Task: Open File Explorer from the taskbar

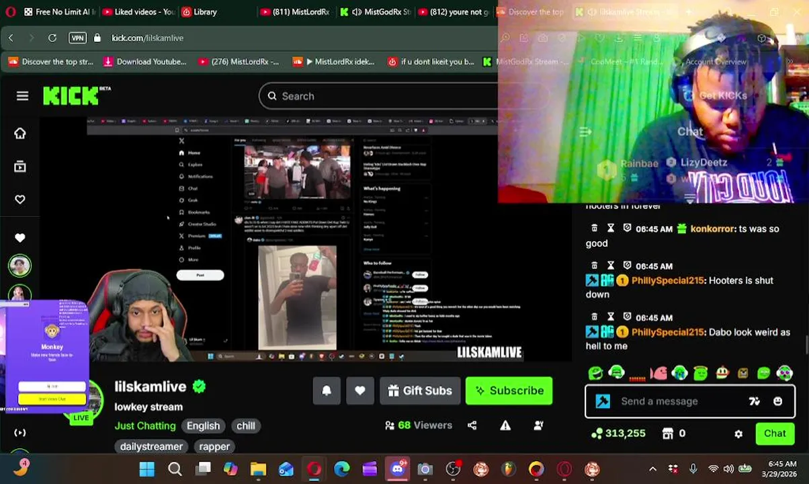Action: click(258, 469)
